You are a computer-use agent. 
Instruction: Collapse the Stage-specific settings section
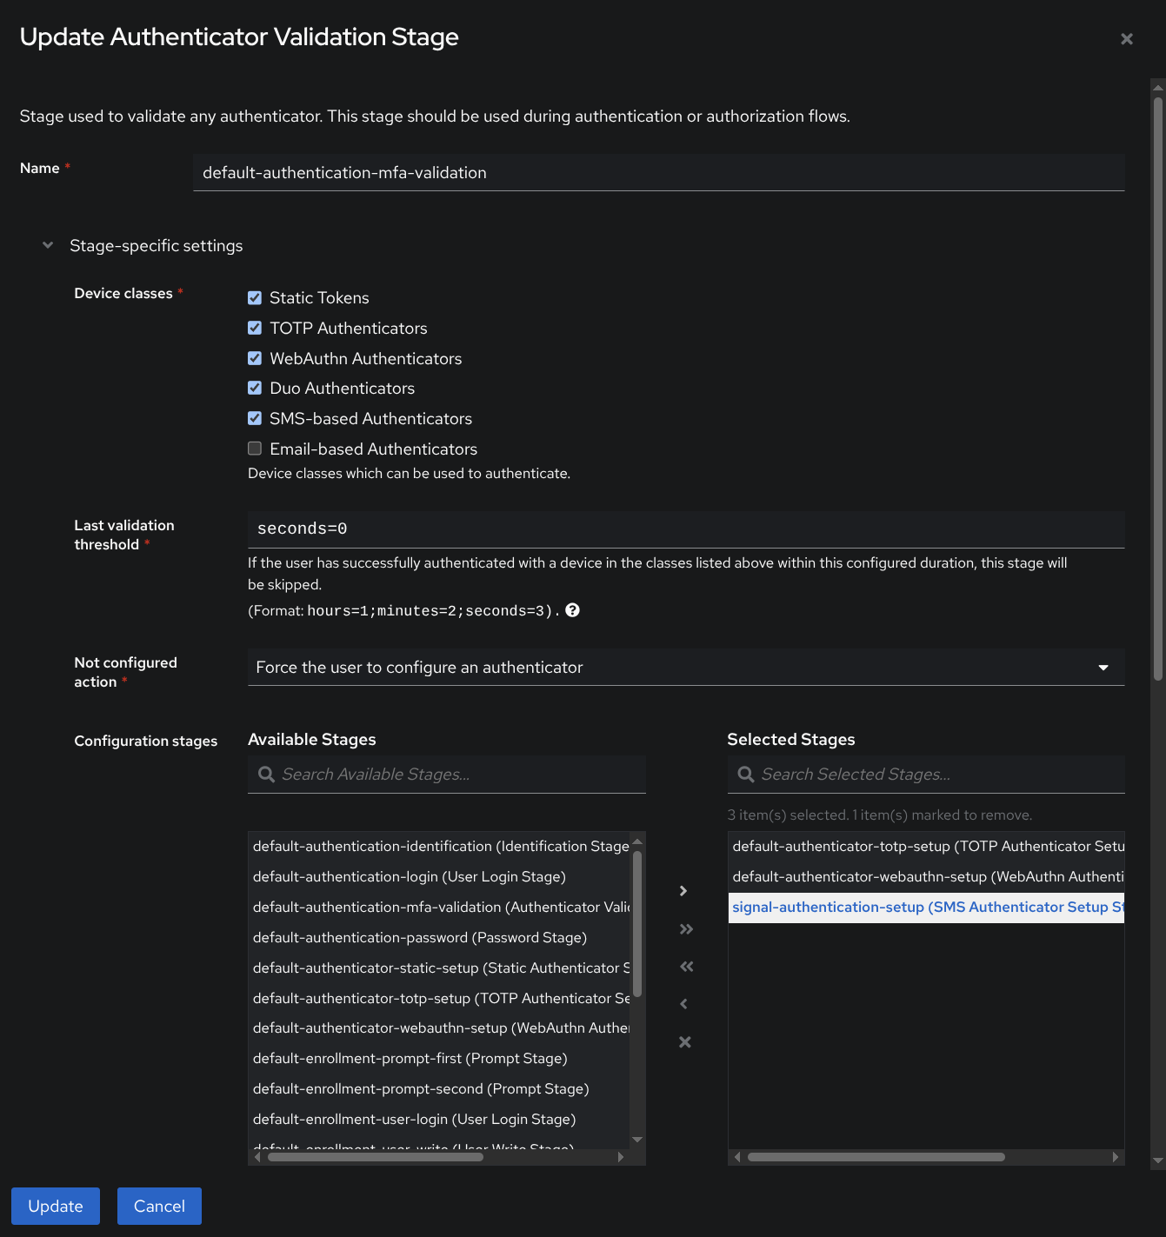(49, 246)
